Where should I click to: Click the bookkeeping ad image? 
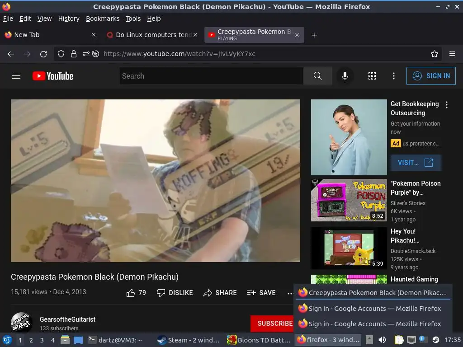click(x=349, y=137)
